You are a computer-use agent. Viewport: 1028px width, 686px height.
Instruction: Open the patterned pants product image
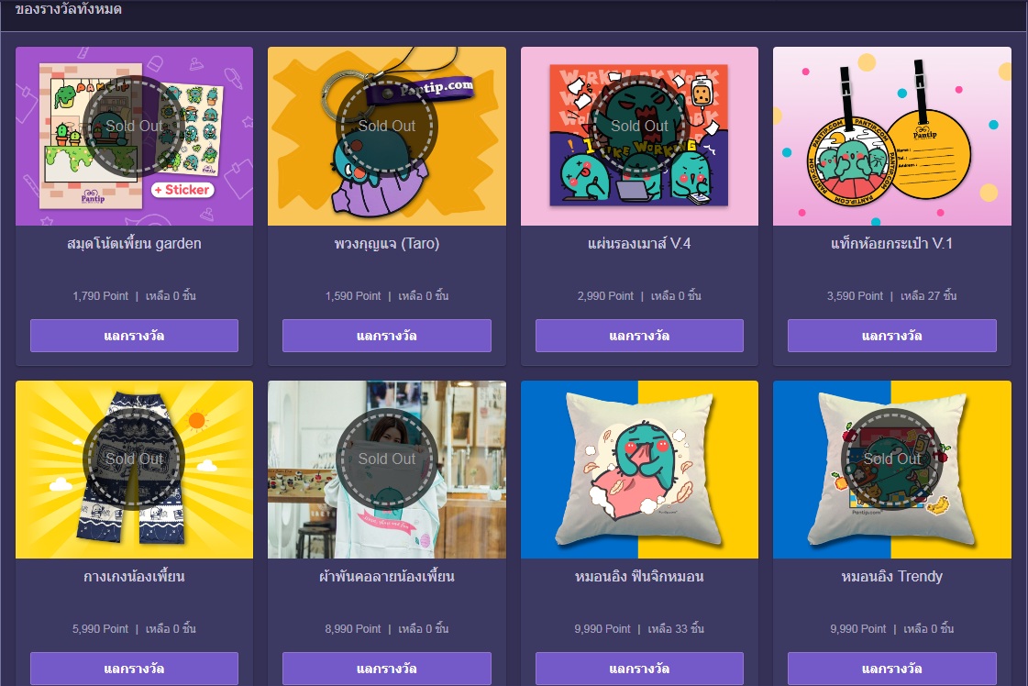(134, 470)
